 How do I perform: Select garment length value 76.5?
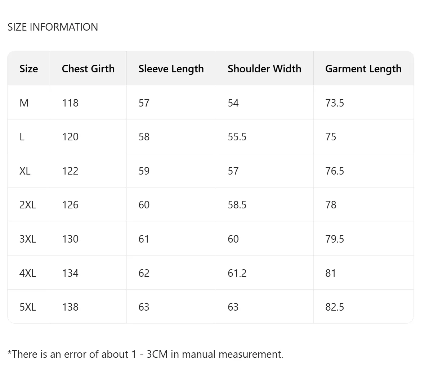click(x=335, y=171)
